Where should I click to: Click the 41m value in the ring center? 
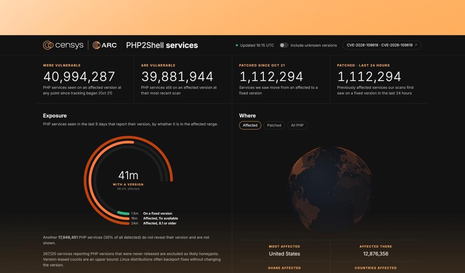point(128,175)
